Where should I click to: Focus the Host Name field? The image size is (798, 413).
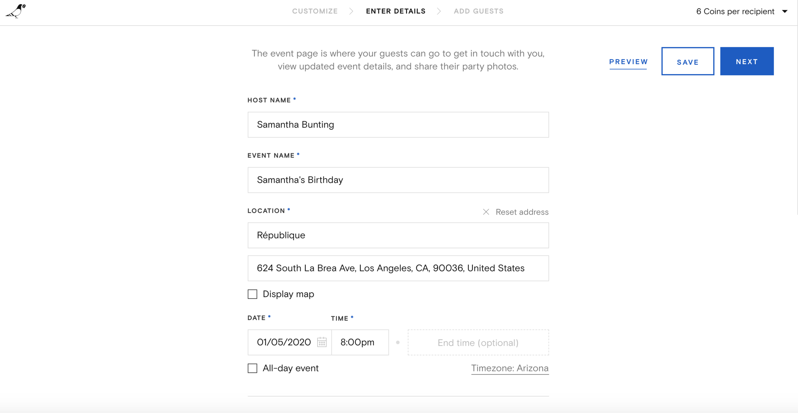click(398, 124)
